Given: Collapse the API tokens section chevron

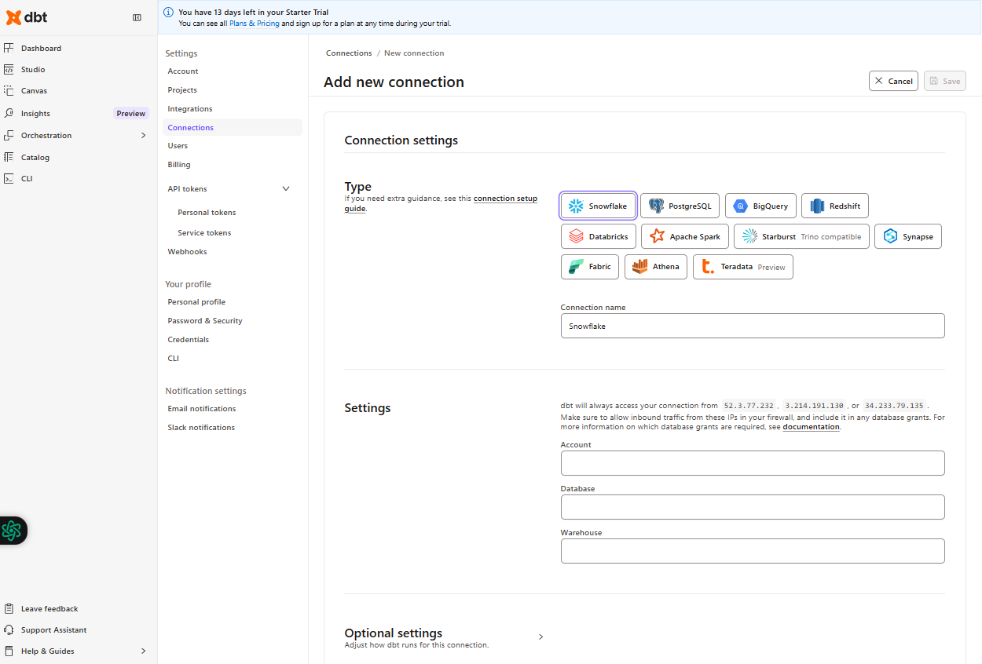Looking at the screenshot, I should 286,188.
